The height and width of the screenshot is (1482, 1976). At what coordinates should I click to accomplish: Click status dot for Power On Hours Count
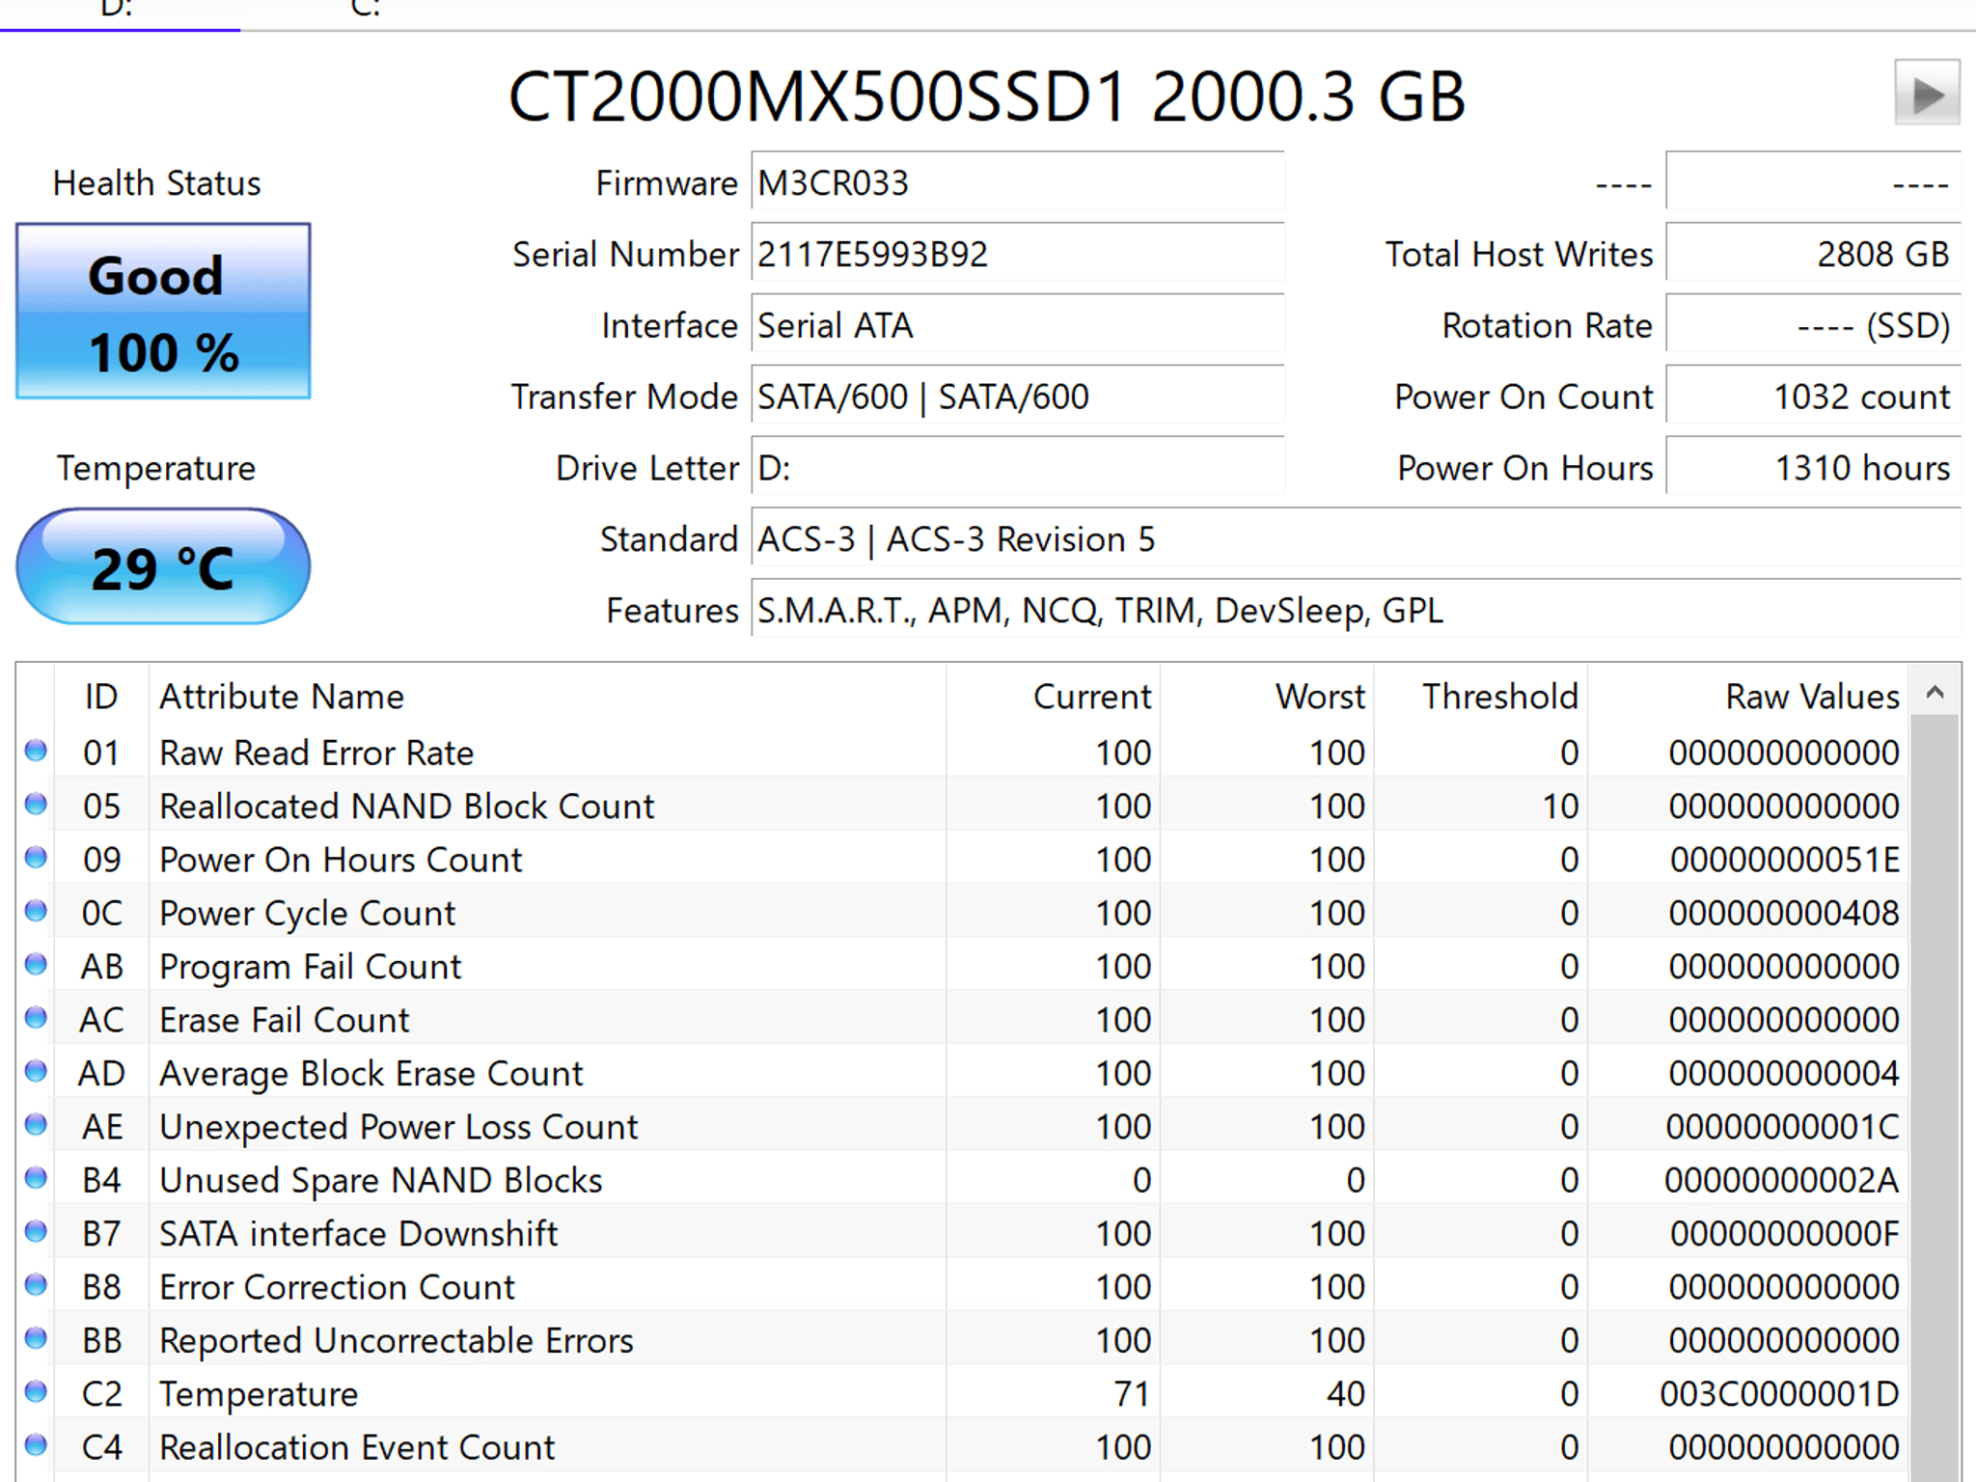pyautogui.click(x=36, y=858)
